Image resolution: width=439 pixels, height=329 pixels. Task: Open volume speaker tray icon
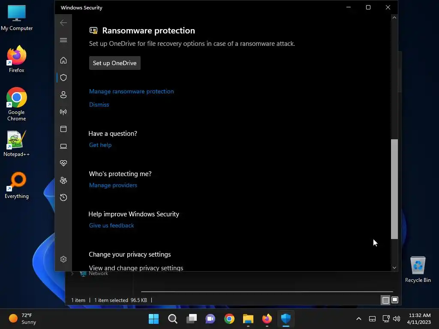397,319
